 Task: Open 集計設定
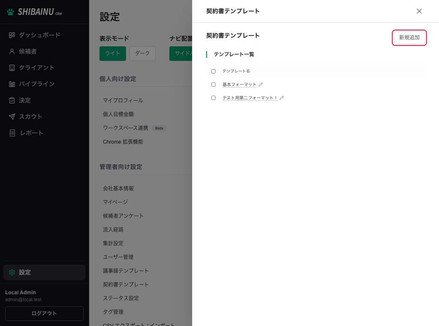[113, 243]
